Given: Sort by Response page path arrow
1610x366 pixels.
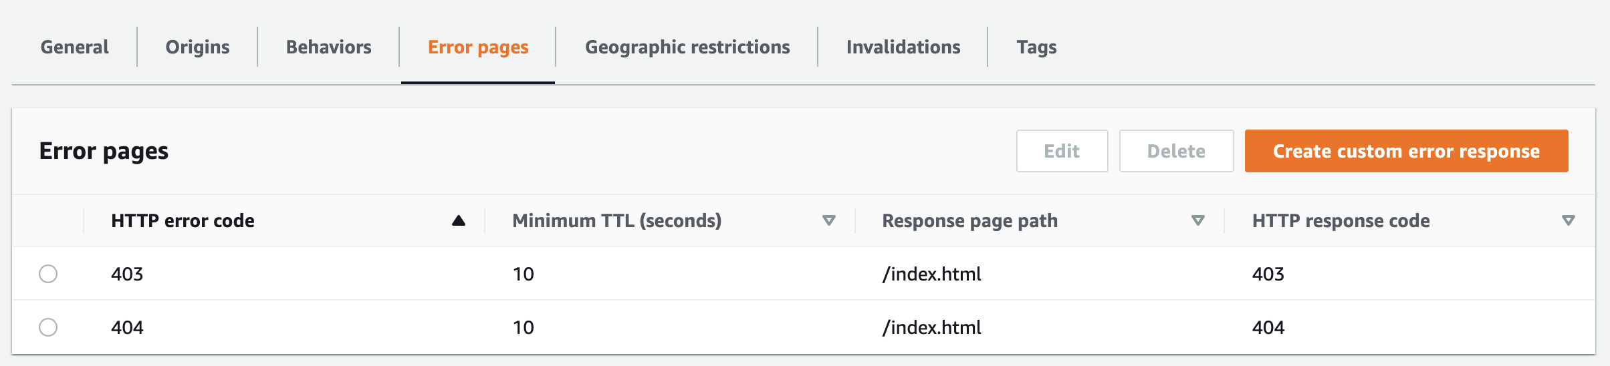Looking at the screenshot, I should pyautogui.click(x=1198, y=221).
